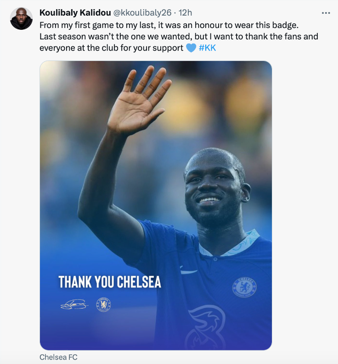This screenshot has width=338, height=364.
Task: Click the round profile avatar photo
Action: [21, 19]
